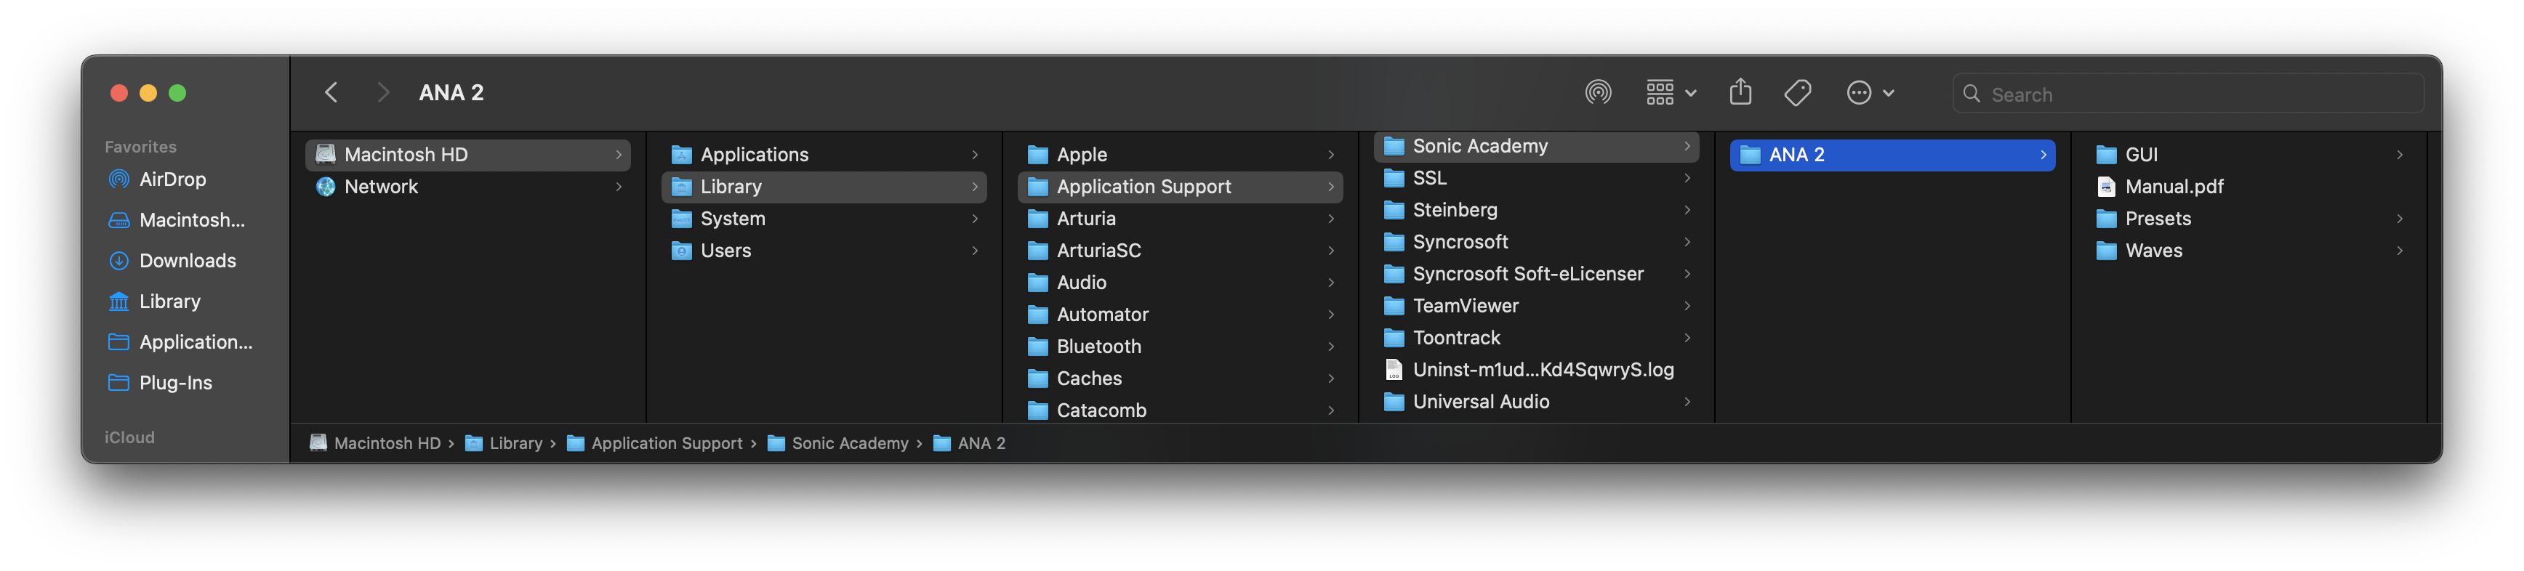This screenshot has height=571, width=2524.
Task: Select the Application Support folder row
Action: point(1180,187)
